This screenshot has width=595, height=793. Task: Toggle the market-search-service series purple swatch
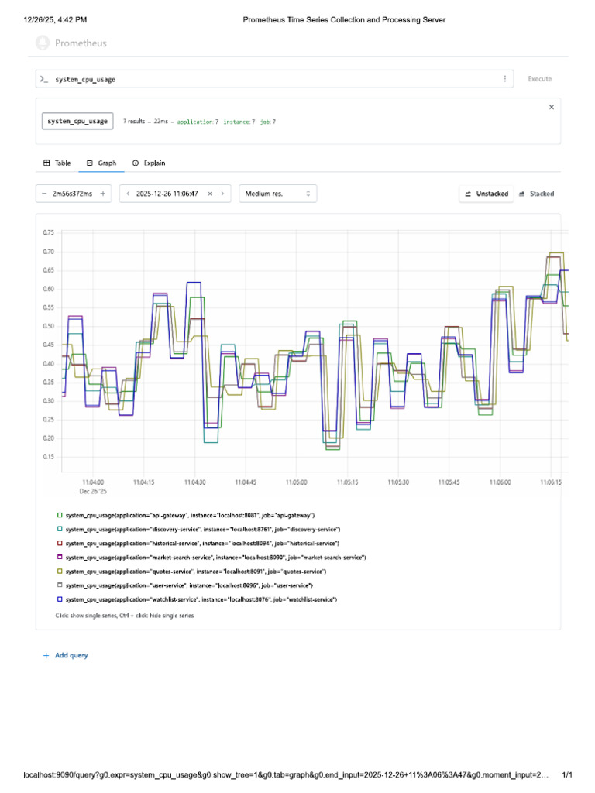click(x=60, y=558)
